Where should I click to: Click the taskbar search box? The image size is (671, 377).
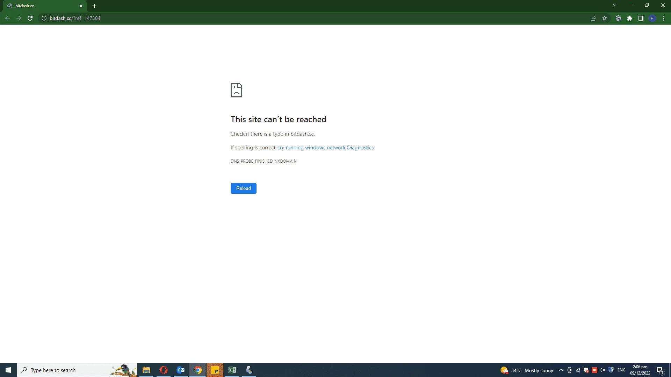point(77,370)
